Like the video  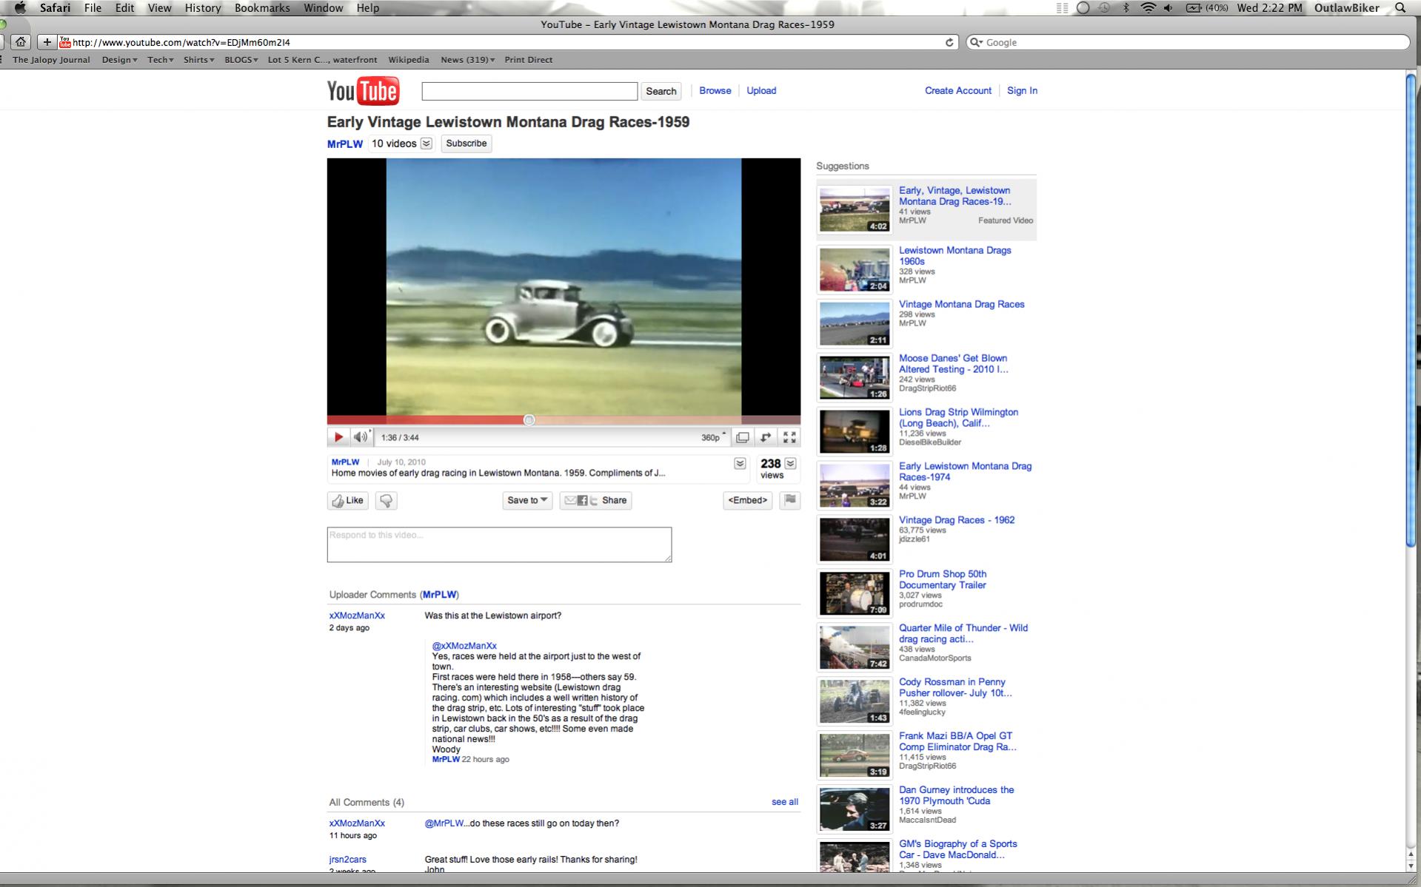[348, 501]
